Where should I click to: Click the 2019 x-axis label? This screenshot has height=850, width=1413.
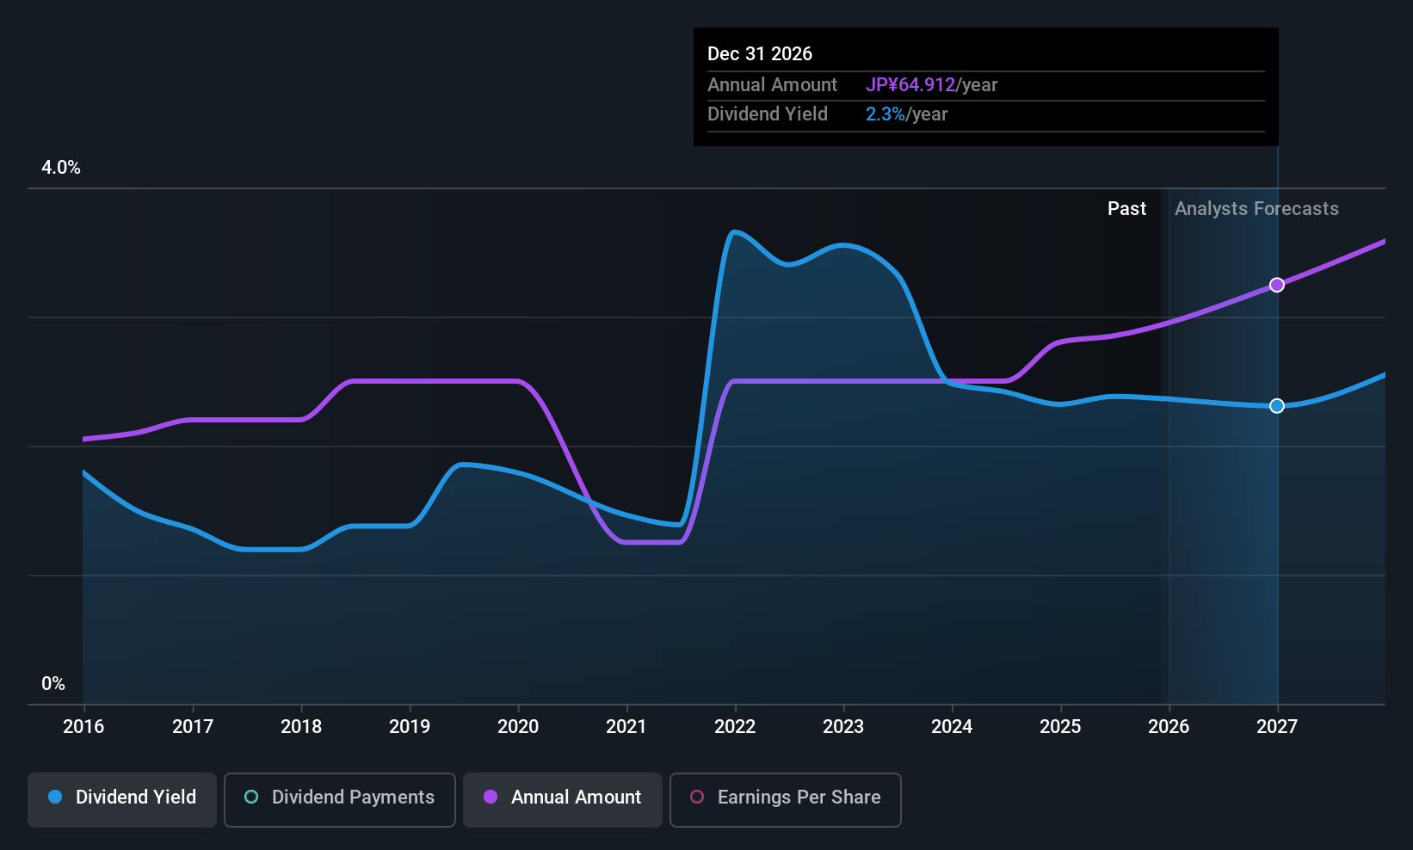[x=410, y=727]
